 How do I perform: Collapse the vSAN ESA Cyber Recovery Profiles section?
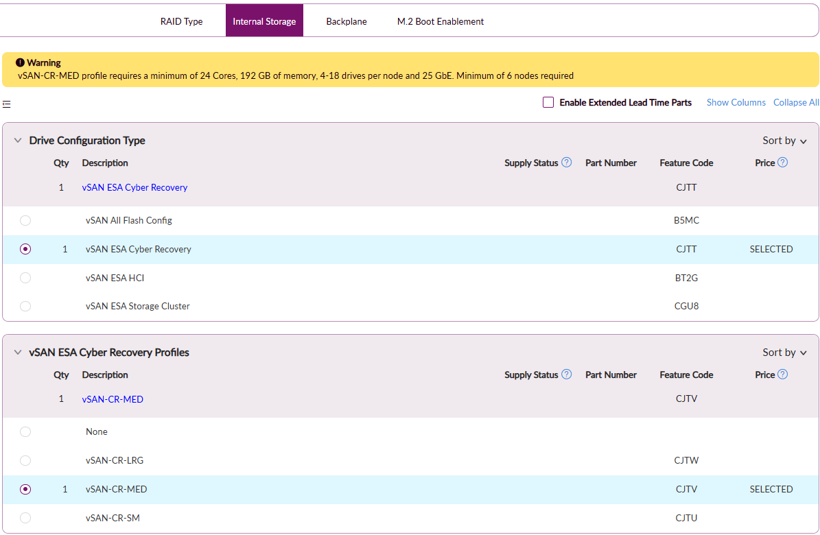[x=18, y=352]
